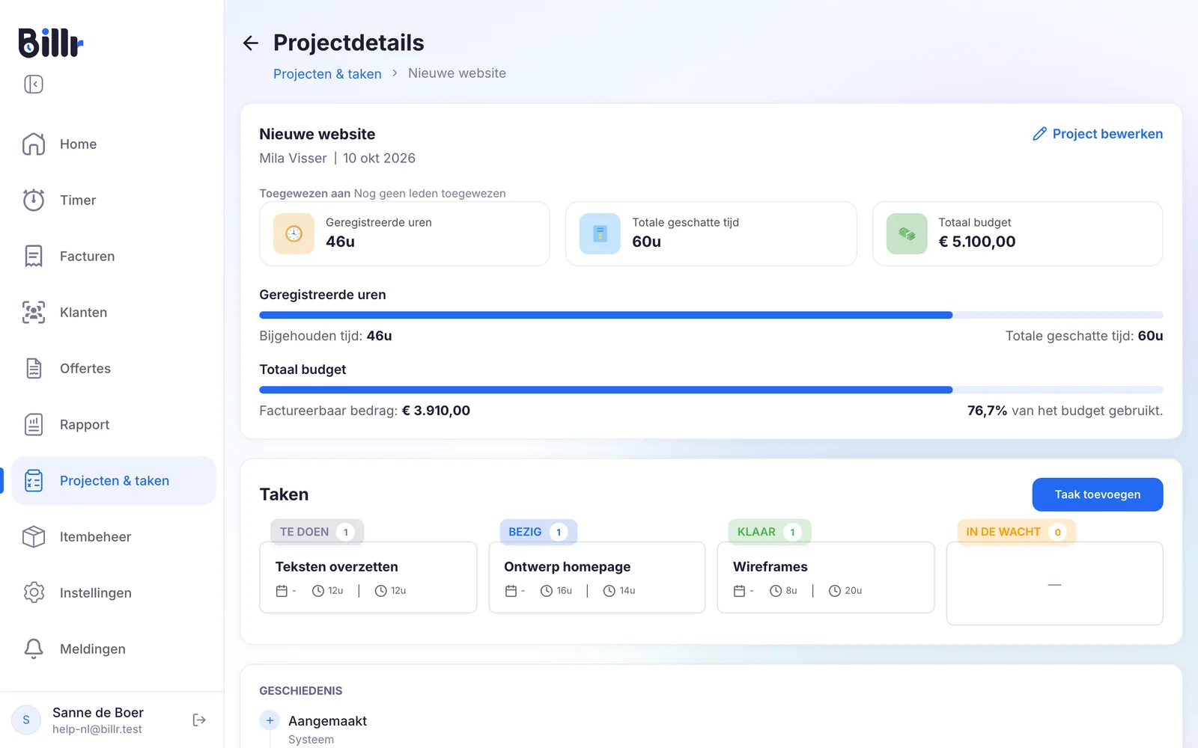Viewport: 1198px width, 748px height.
Task: Click the plus icon next to Aangemaakt
Action: click(x=270, y=720)
